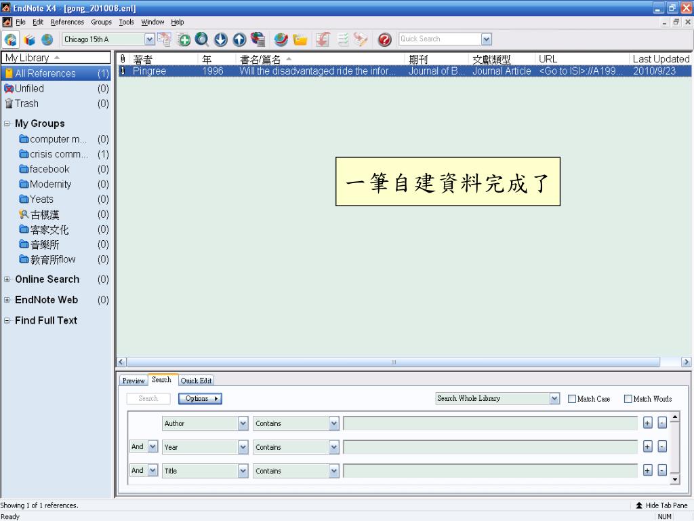Click the Quick Search input field
The width and height of the screenshot is (694, 521).
[x=440, y=39]
